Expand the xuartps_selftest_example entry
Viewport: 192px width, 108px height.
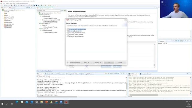pyautogui.click(x=67, y=36)
